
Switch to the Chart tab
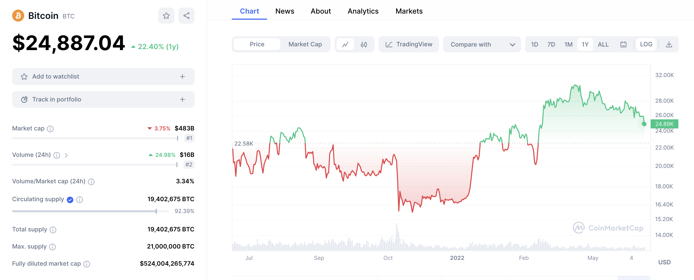[x=249, y=11]
